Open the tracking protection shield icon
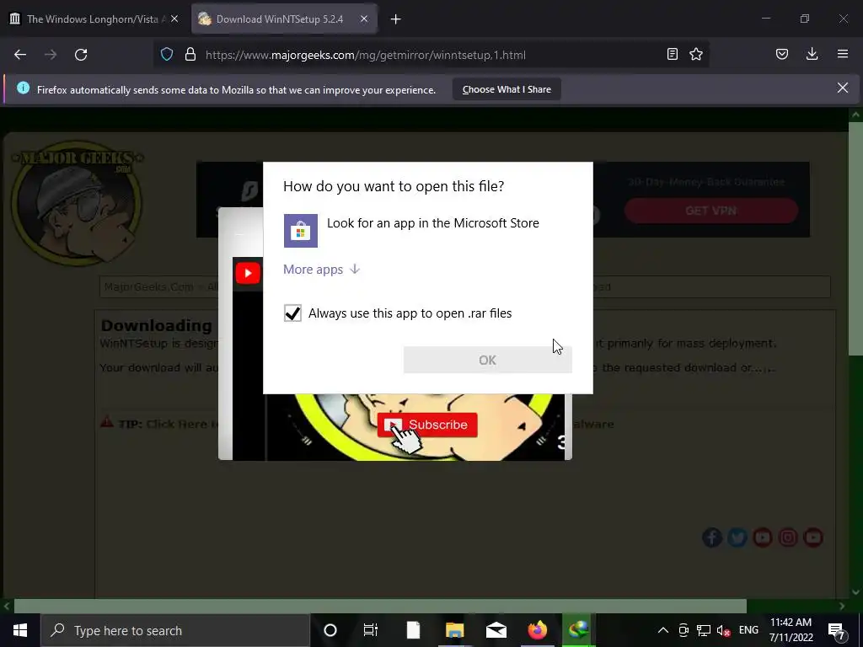Image resolution: width=863 pixels, height=647 pixels. (x=167, y=55)
